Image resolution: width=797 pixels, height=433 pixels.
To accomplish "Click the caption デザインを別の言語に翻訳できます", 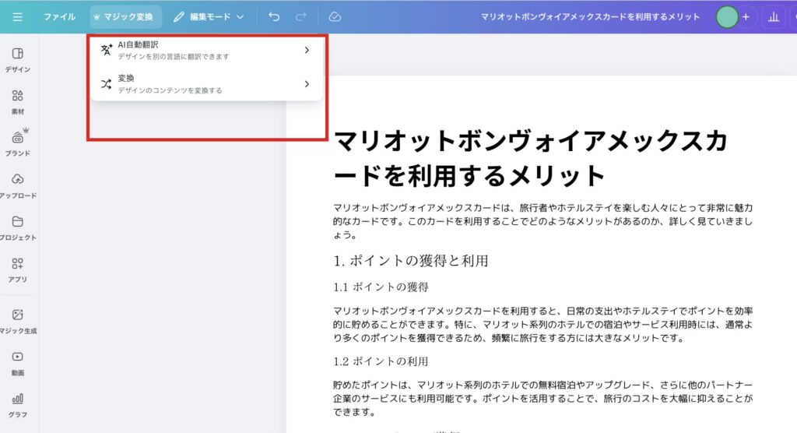I will [x=174, y=57].
